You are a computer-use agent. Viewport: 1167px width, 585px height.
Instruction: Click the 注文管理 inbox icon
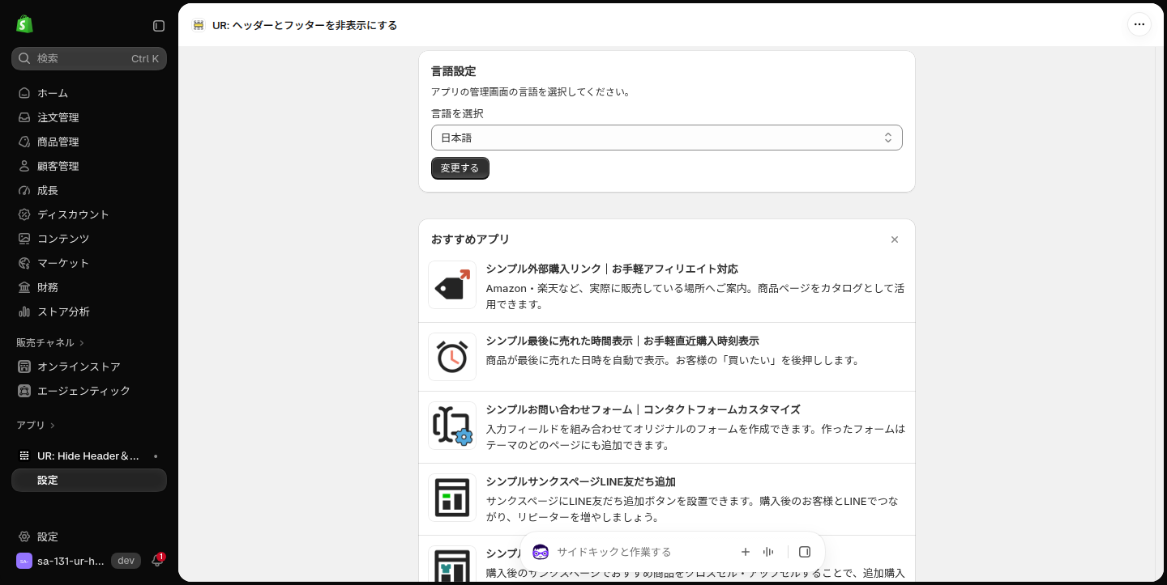(x=24, y=117)
